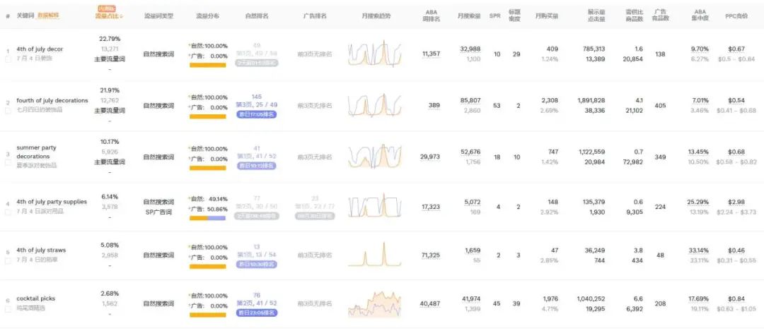Click the ABA周排名 column header

click(x=431, y=16)
